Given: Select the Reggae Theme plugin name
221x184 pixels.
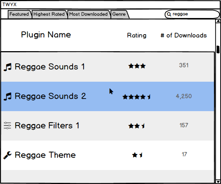Looking at the screenshot, I should pyautogui.click(x=45, y=155).
